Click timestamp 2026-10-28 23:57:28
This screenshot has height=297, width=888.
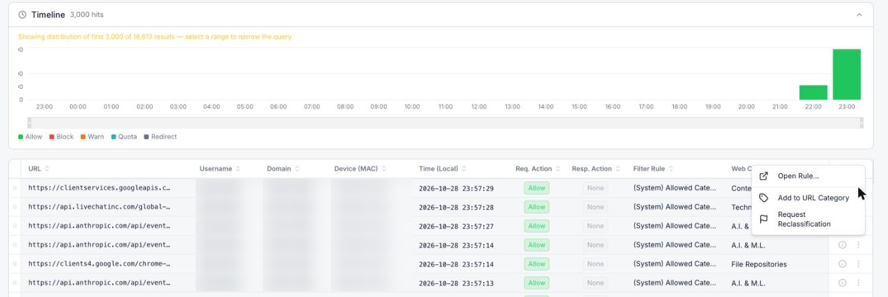pos(456,207)
